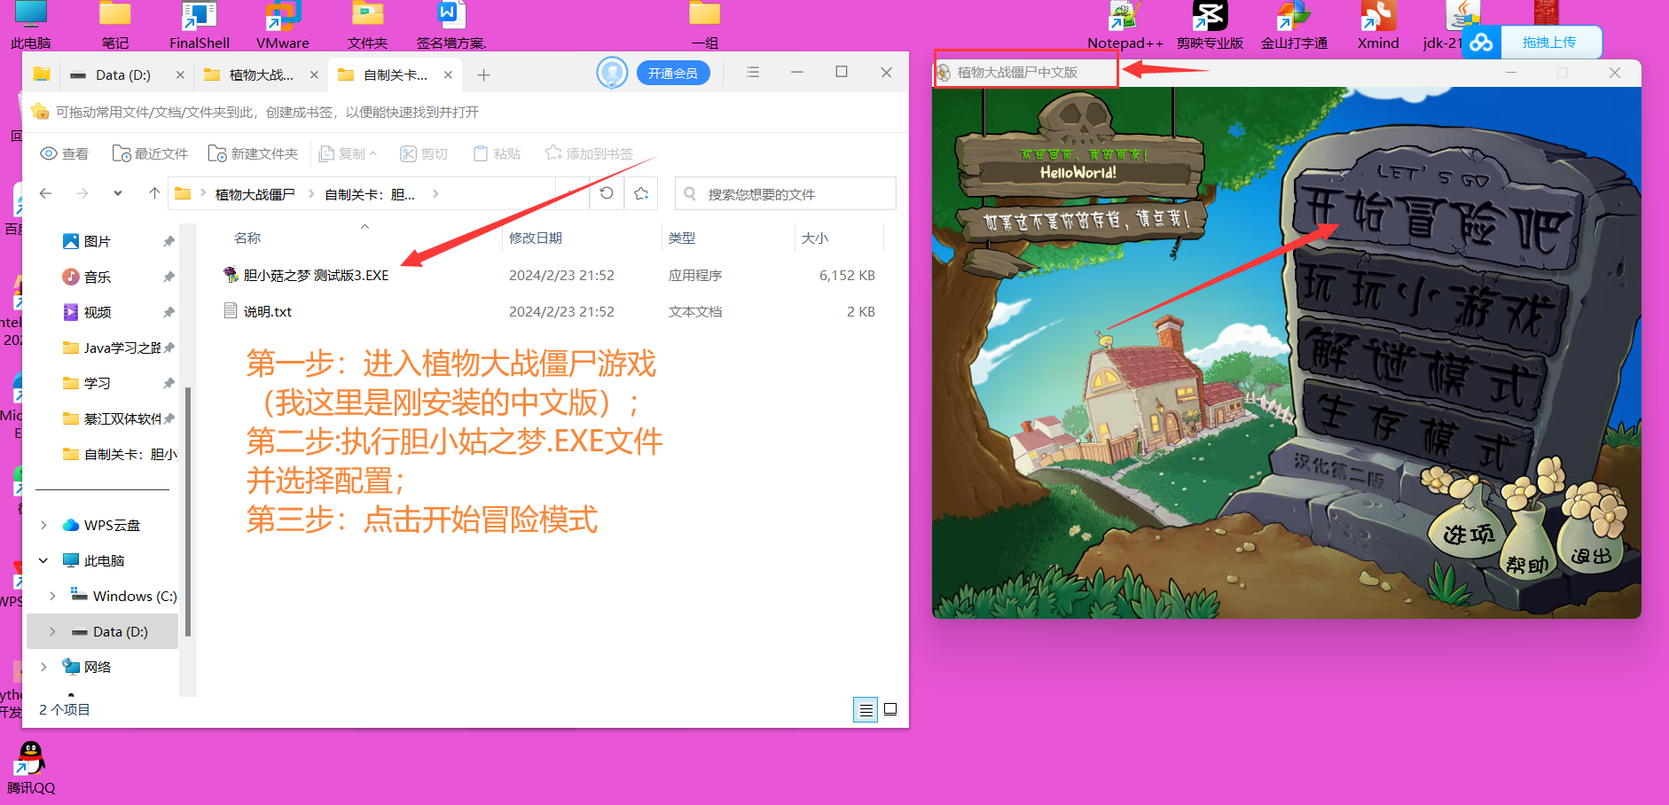Viewport: 1669px width, 805px height.
Task: Click the 查看 view toolbar item
Action: (x=65, y=153)
